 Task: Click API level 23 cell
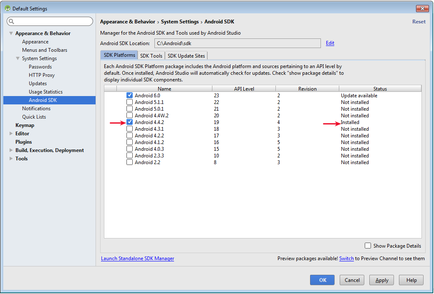(217, 95)
